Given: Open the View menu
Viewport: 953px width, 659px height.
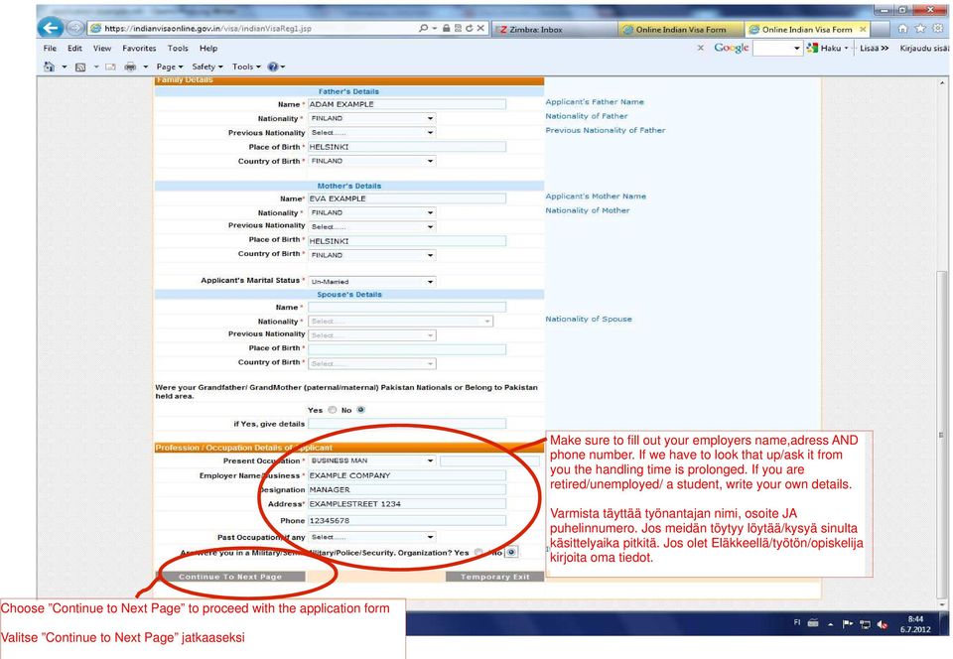Looking at the screenshot, I should coord(102,48).
